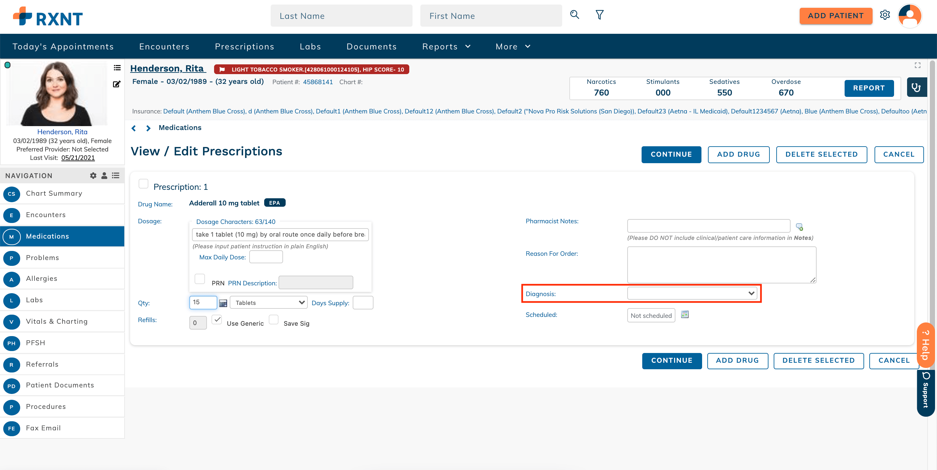Click the top ADD DRUG button

739,154
